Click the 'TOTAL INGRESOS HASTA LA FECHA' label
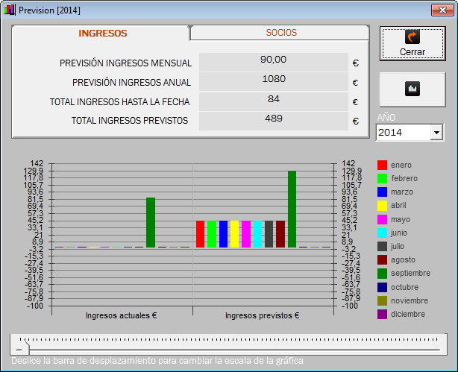The width and height of the screenshot is (458, 372). [120, 101]
